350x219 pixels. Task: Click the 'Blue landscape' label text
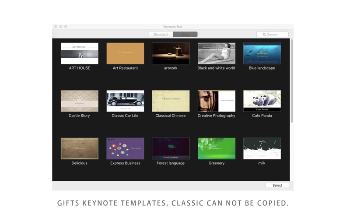(262, 68)
